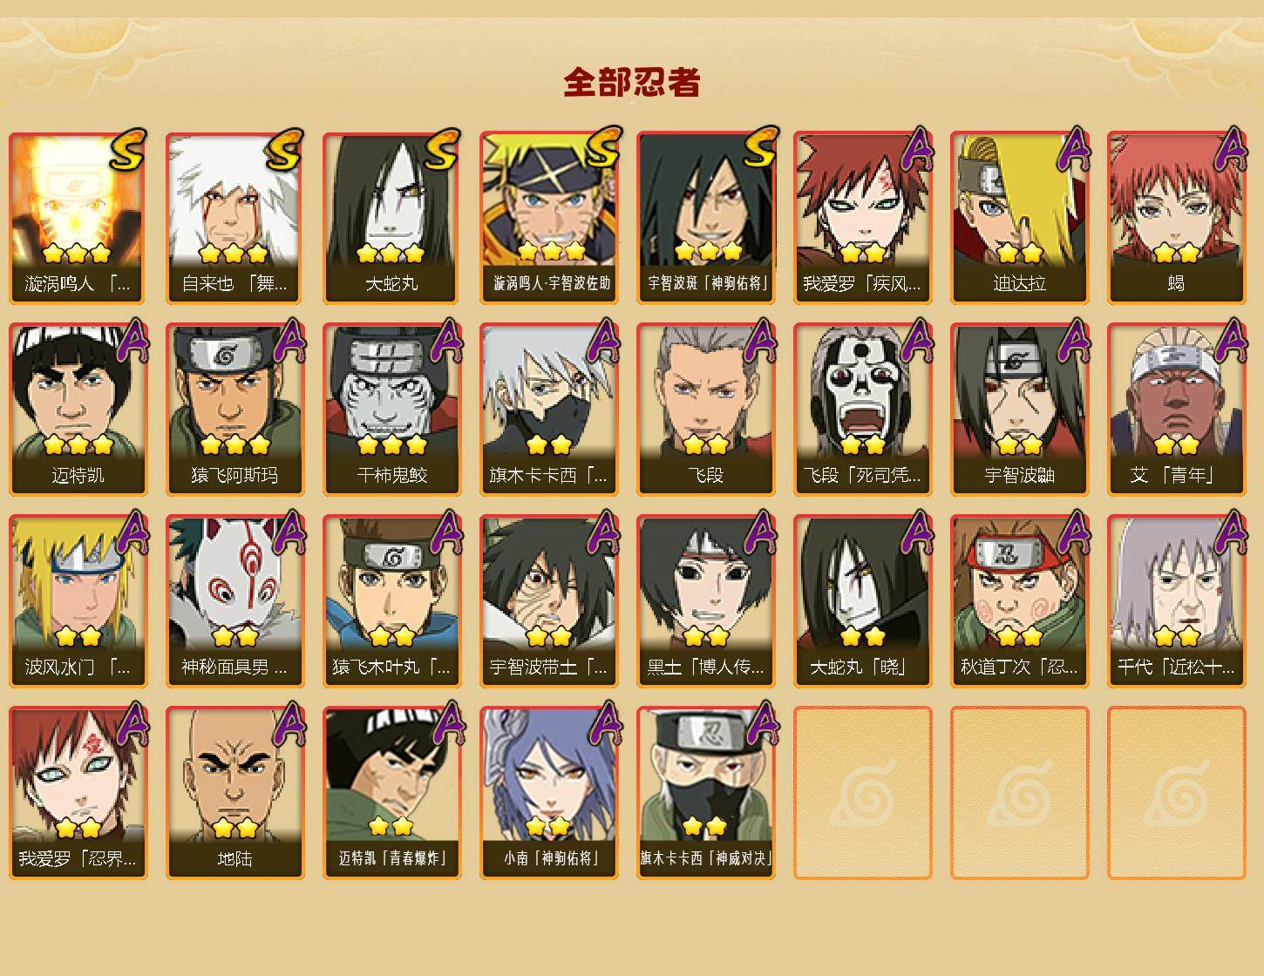Click the 地陆 bald ninja card
This screenshot has width=1264, height=976.
click(234, 793)
